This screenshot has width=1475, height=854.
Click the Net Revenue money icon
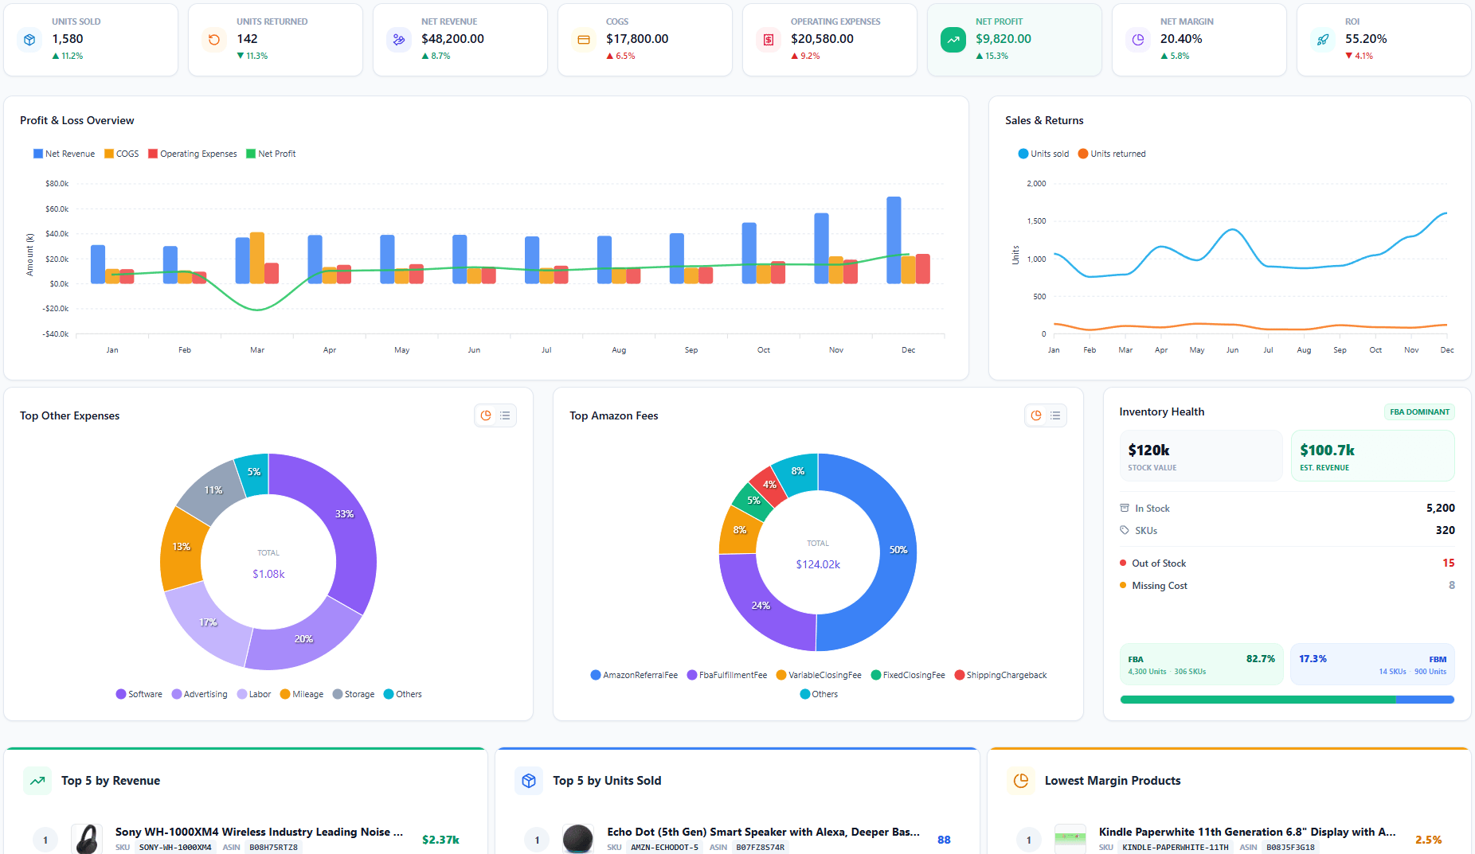pyautogui.click(x=399, y=39)
